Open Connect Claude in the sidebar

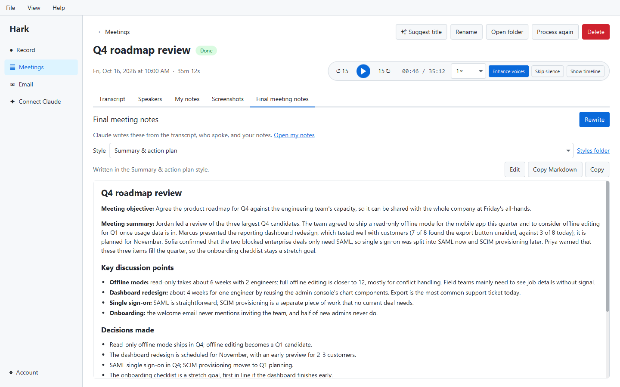coord(41,101)
